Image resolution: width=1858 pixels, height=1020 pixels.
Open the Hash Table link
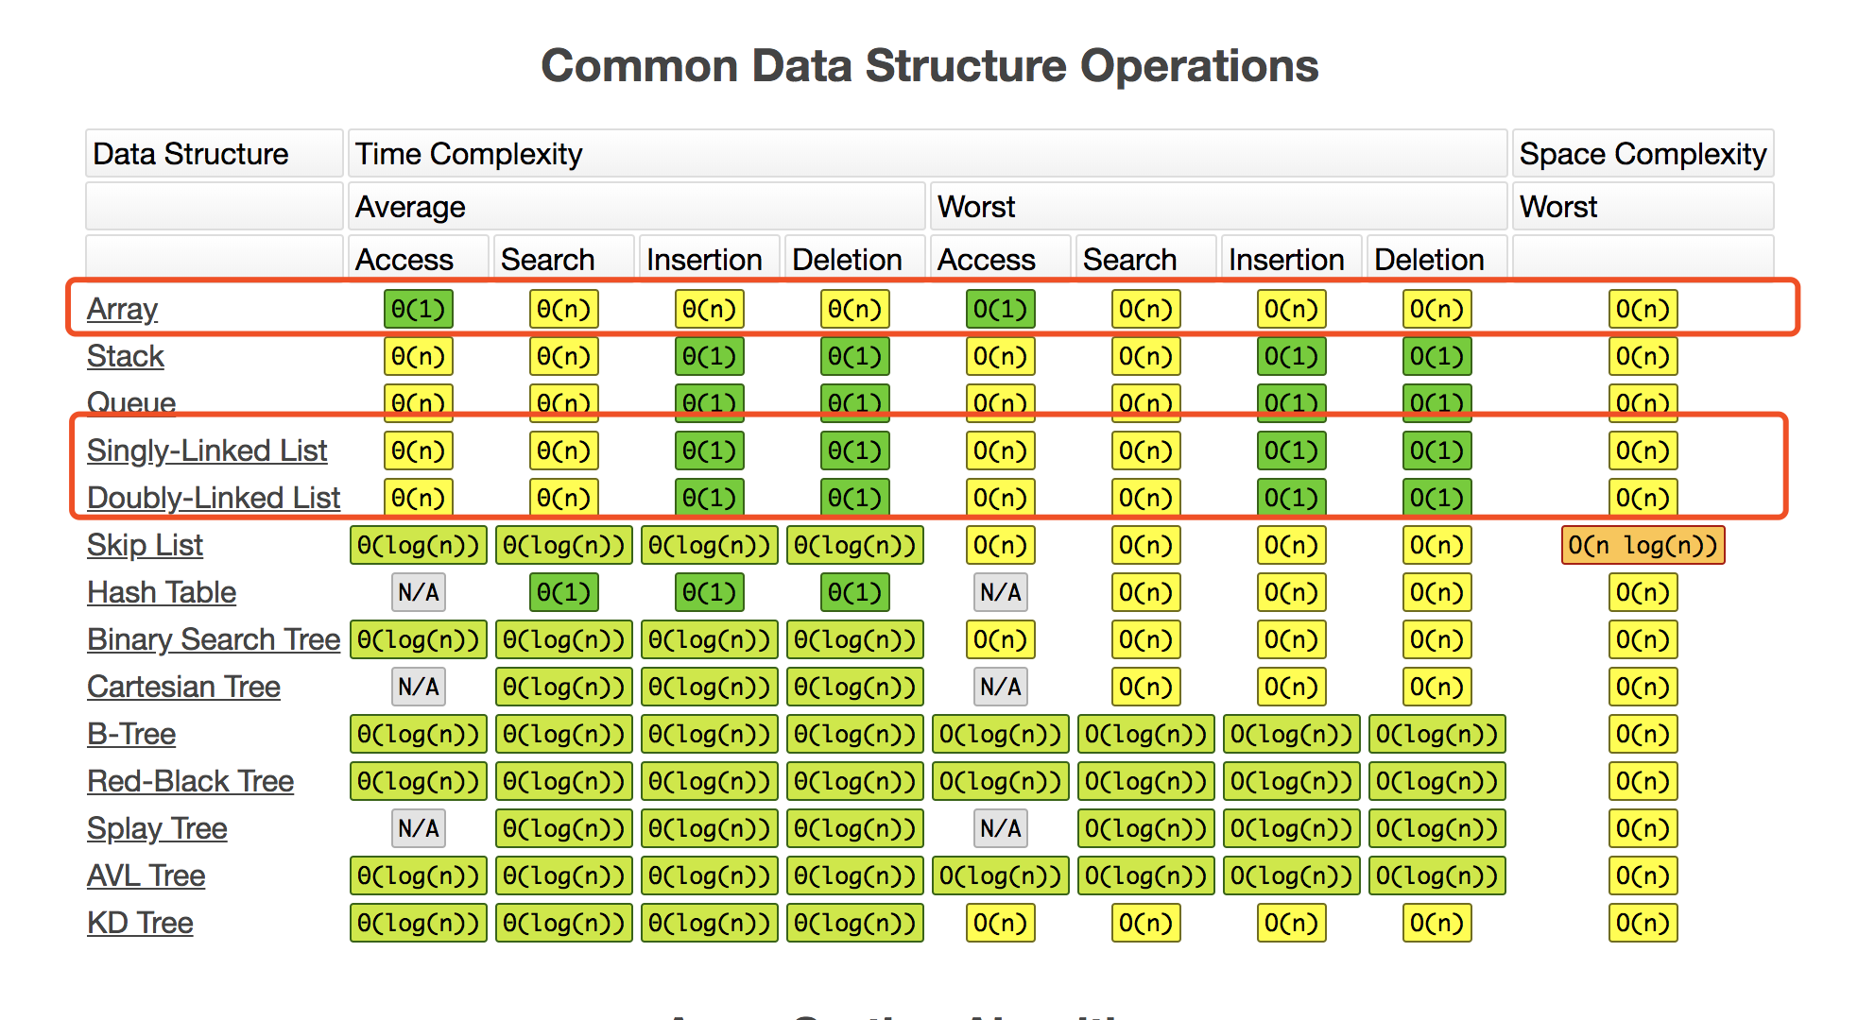pos(162,592)
